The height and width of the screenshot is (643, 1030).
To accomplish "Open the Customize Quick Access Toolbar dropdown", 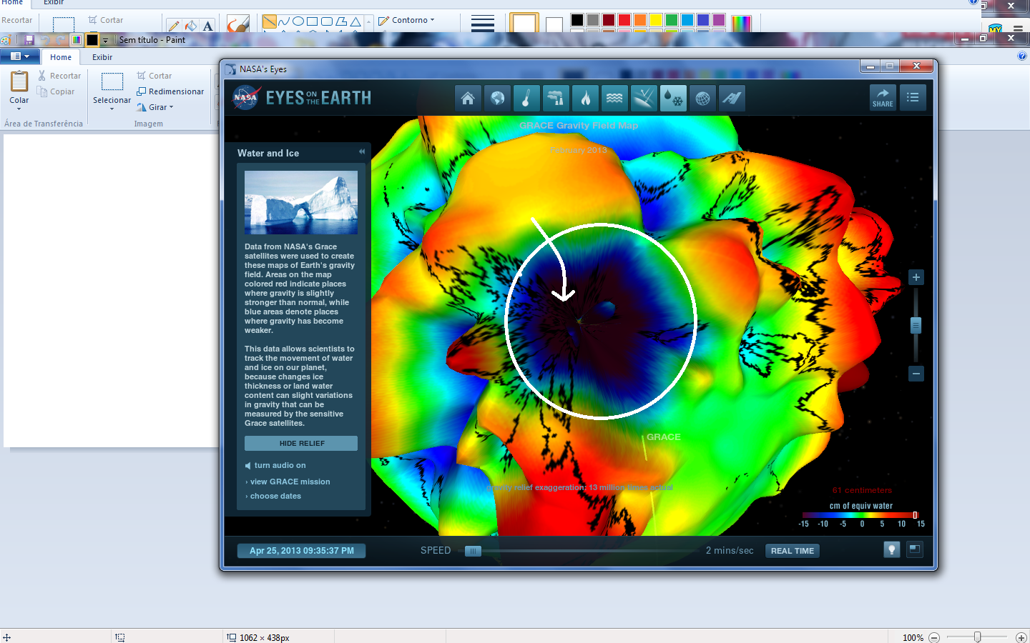I will pos(105,41).
